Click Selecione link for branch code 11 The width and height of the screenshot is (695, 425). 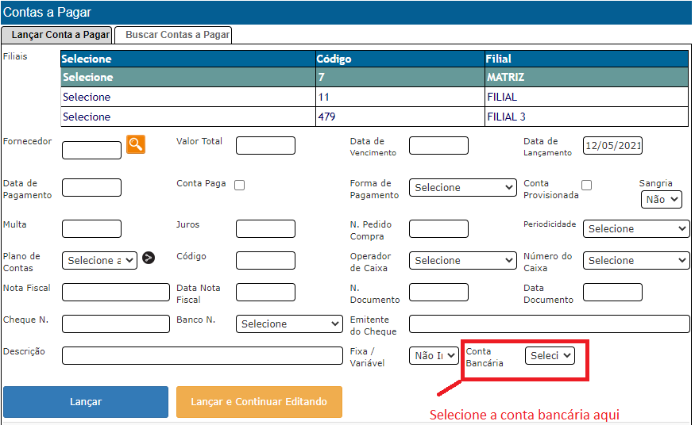tap(87, 97)
